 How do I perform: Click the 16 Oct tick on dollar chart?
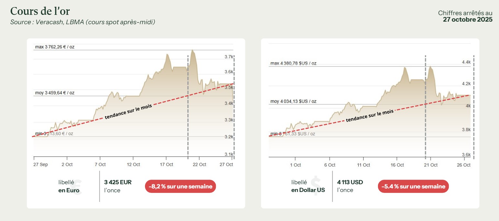pos(397,165)
